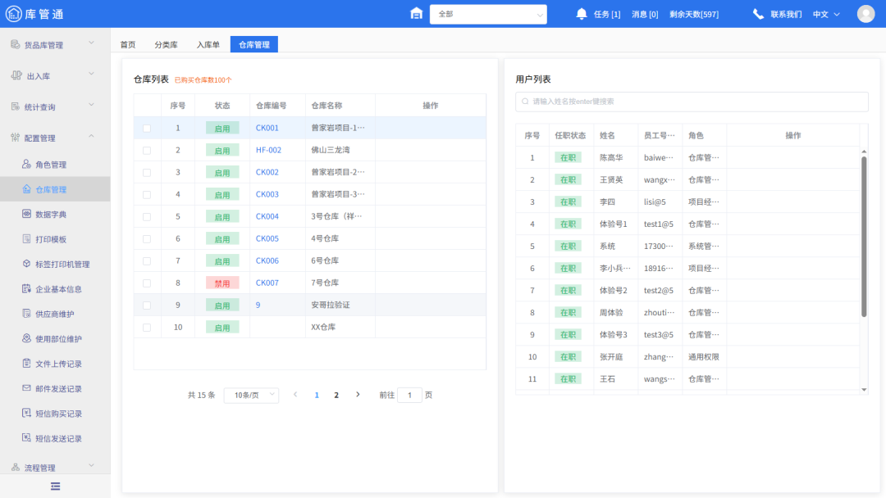
Task: Click the 货品库管理 sidebar icon
Action: pos(16,44)
